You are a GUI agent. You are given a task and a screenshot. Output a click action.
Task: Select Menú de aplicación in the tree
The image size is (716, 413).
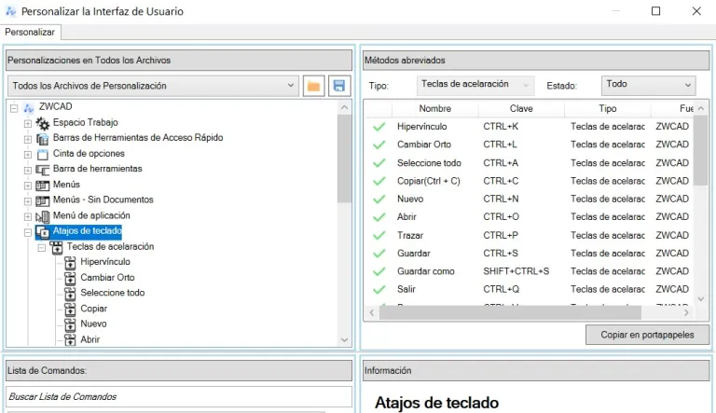pyautogui.click(x=91, y=215)
